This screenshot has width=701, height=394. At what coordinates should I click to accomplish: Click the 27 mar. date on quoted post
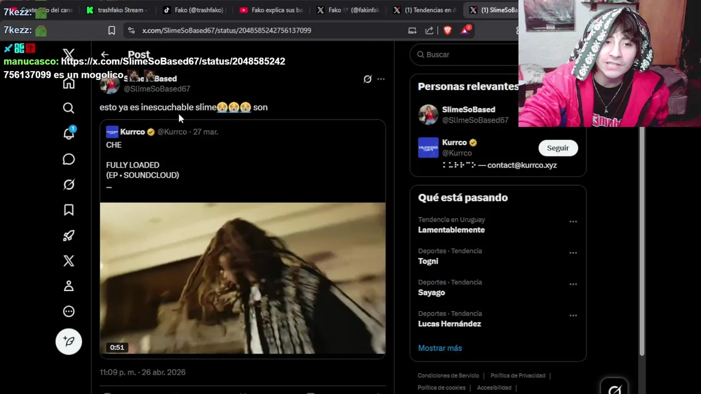pyautogui.click(x=205, y=132)
